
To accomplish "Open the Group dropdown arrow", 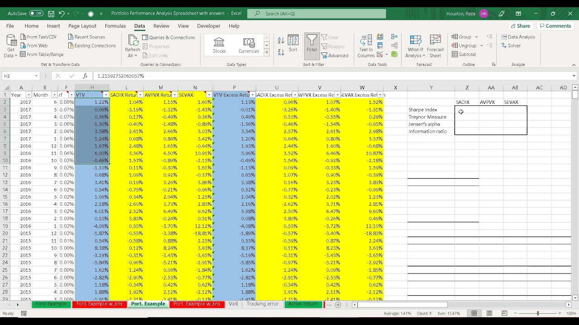I will point(476,37).
